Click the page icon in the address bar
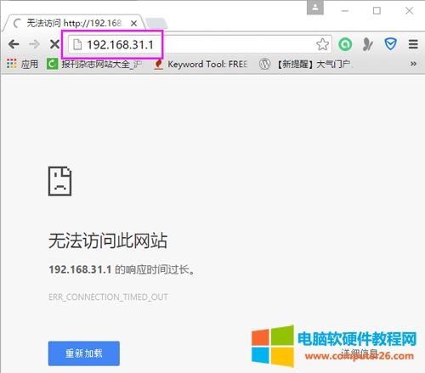Viewport: 425px width, 373px height. 77,45
